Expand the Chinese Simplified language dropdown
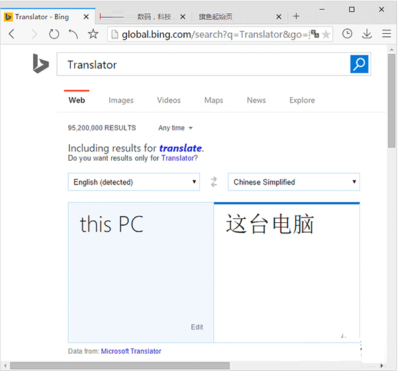Viewport: 399px width, 371px height. click(293, 182)
